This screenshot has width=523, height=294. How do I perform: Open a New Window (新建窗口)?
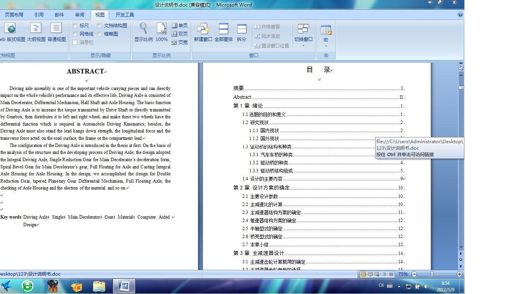pyautogui.click(x=203, y=33)
